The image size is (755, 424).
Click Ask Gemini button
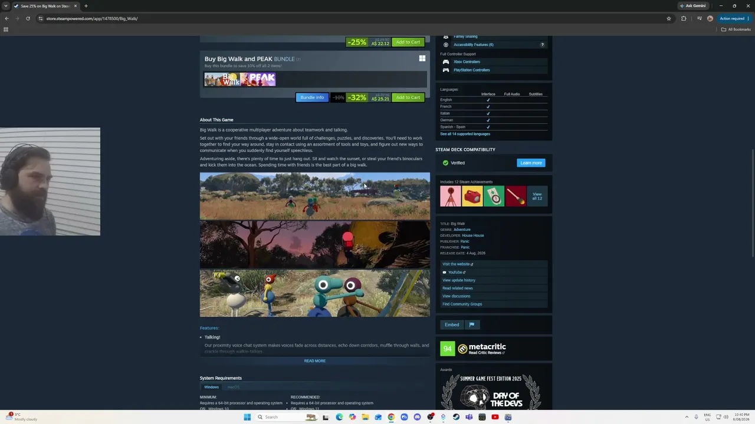(x=692, y=6)
